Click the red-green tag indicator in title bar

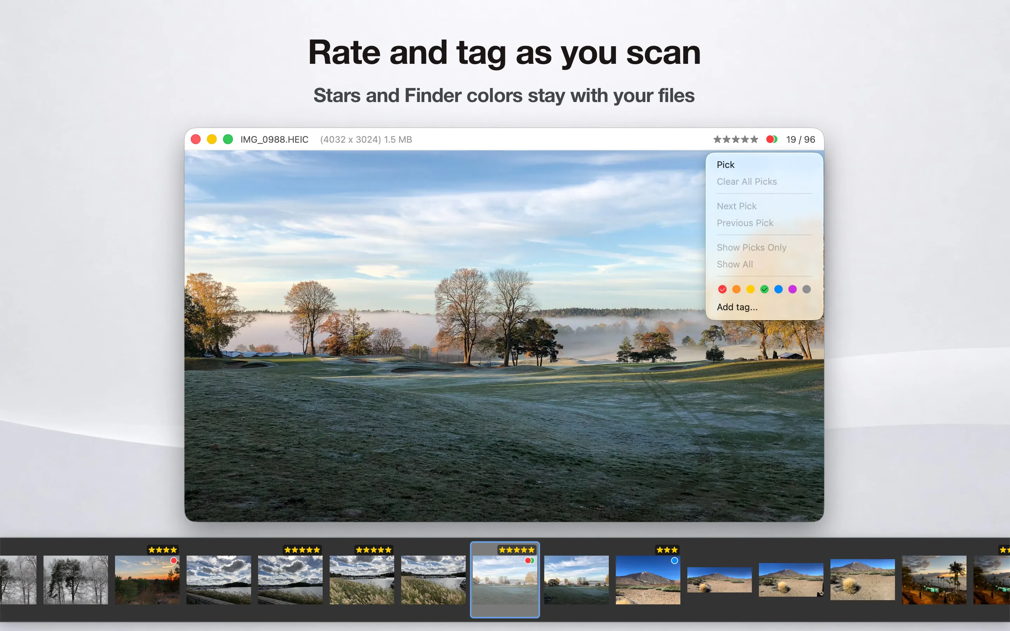771,140
